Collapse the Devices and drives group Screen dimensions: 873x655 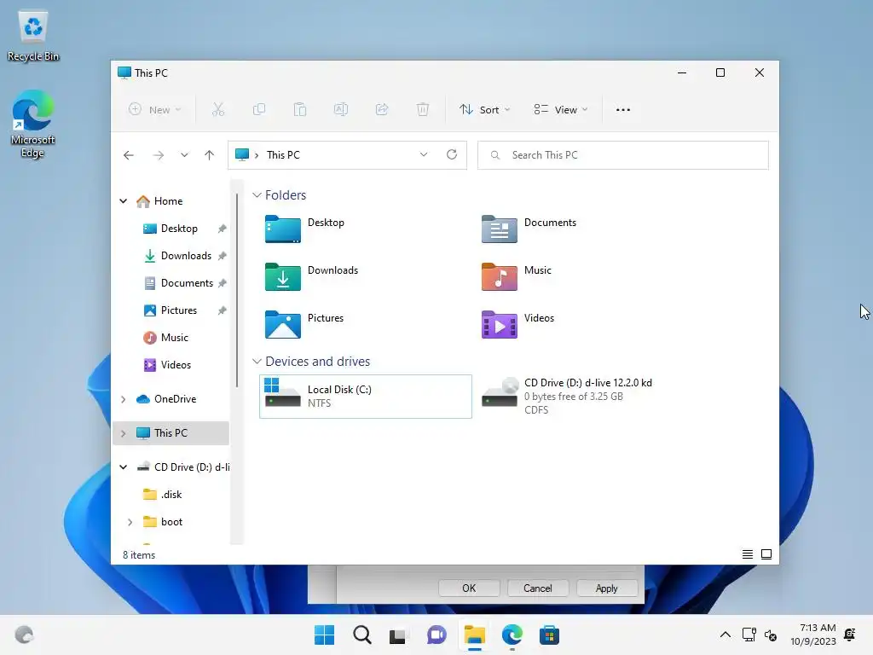[257, 362]
